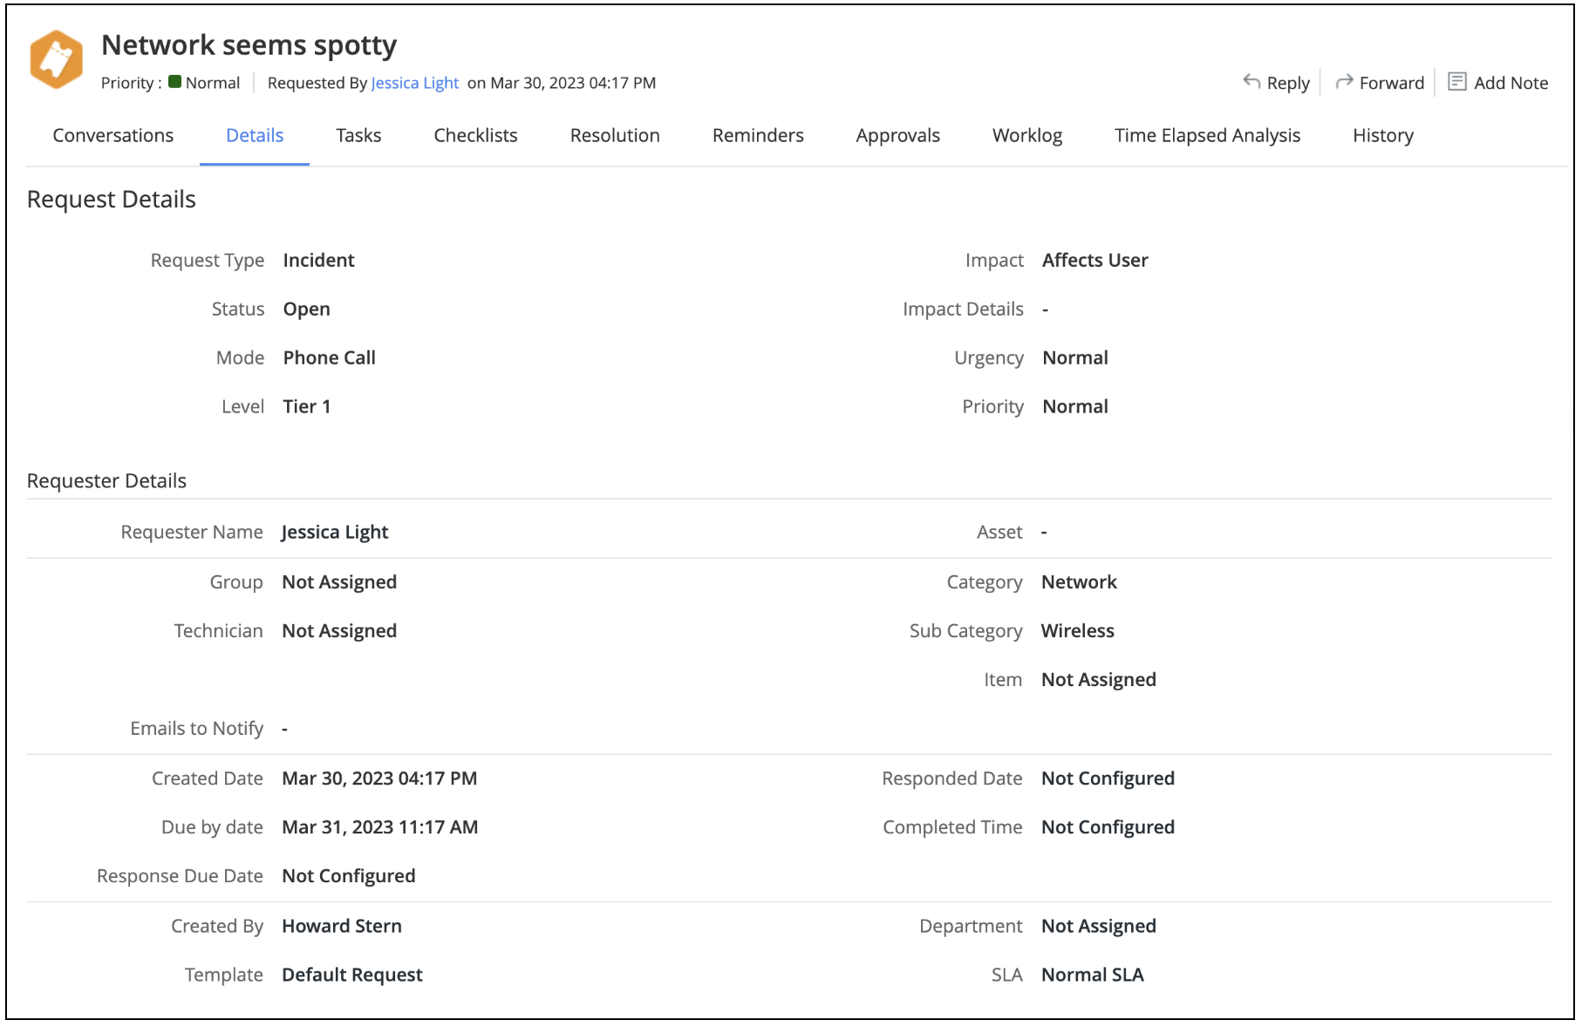Click the orange ticket request icon
Screen dimensions: 1582x1027
(57, 60)
